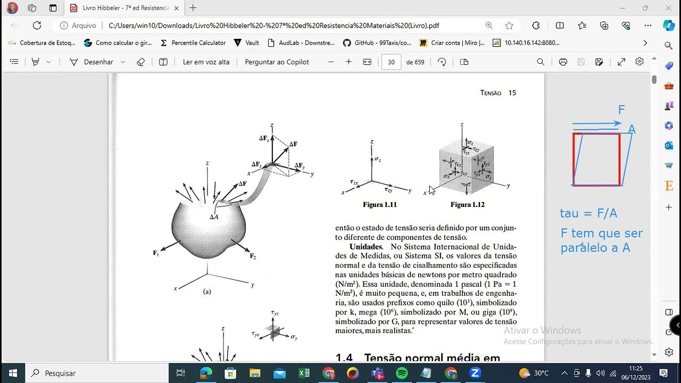Open the table of contents panel
Image resolution: width=681 pixels, height=383 pixels.
click(x=14, y=61)
